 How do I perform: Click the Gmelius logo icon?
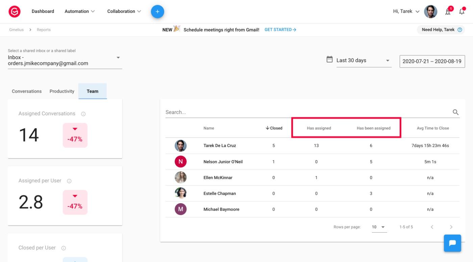pyautogui.click(x=15, y=11)
